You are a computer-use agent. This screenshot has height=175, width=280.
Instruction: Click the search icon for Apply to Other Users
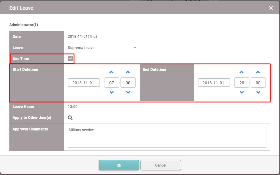tap(70, 118)
